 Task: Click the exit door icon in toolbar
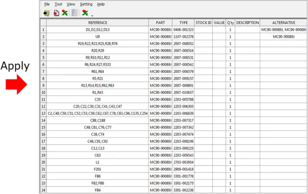click(x=47, y=13)
